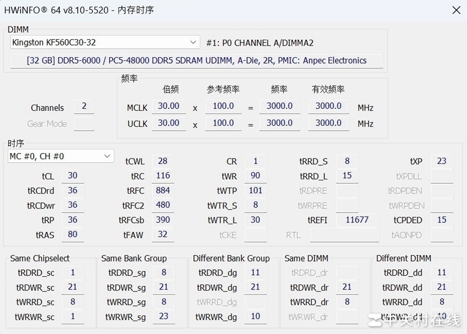
Task: Click the UCLK reference frequency 100.0 field
Action: pos(223,123)
